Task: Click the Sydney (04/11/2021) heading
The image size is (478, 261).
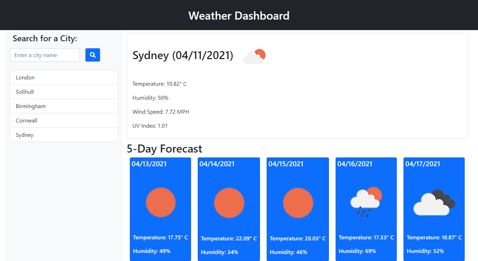Action: (x=183, y=55)
